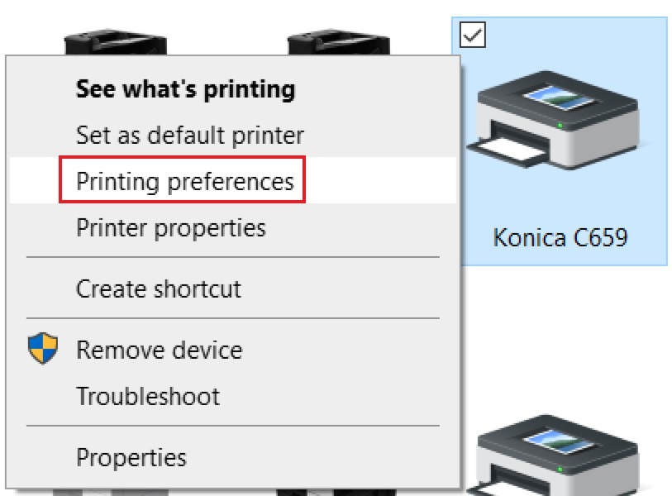Select the partially hidden printer above the menu's right side
Screen dimensions: 672x496
tap(337, 42)
